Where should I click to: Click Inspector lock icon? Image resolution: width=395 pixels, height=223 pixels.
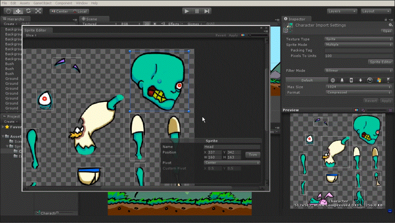point(386,19)
